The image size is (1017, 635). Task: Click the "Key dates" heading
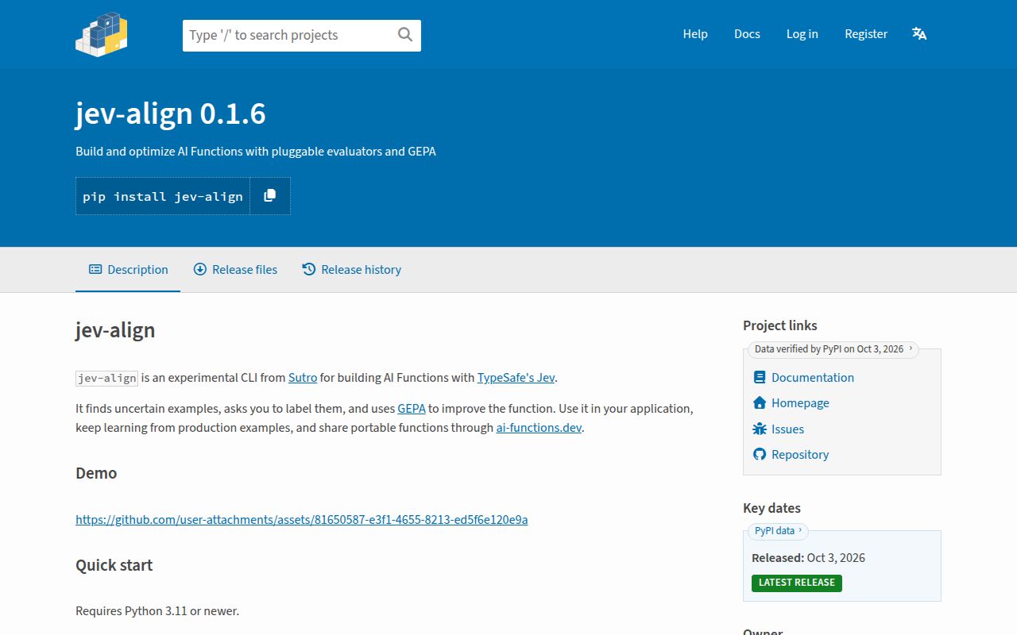[771, 508]
